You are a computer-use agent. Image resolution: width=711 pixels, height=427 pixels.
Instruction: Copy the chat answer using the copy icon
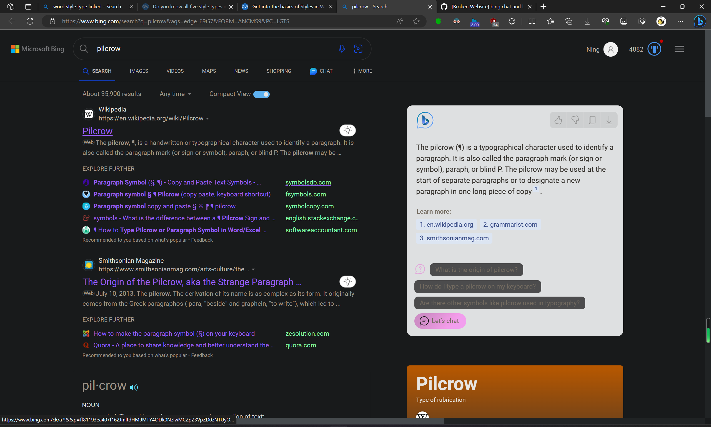point(592,120)
